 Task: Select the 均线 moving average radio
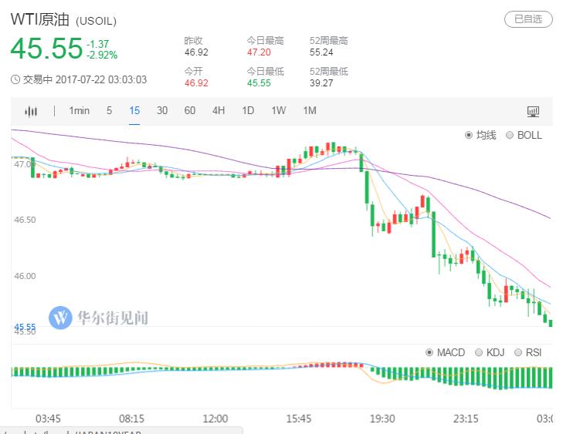(469, 135)
